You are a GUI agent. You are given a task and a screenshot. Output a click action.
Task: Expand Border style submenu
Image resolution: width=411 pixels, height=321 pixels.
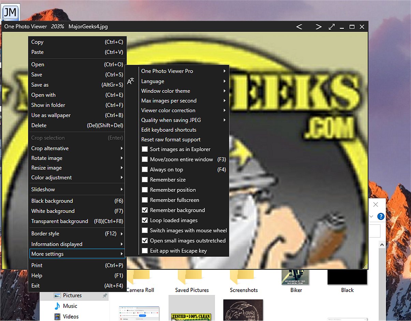[x=77, y=234]
